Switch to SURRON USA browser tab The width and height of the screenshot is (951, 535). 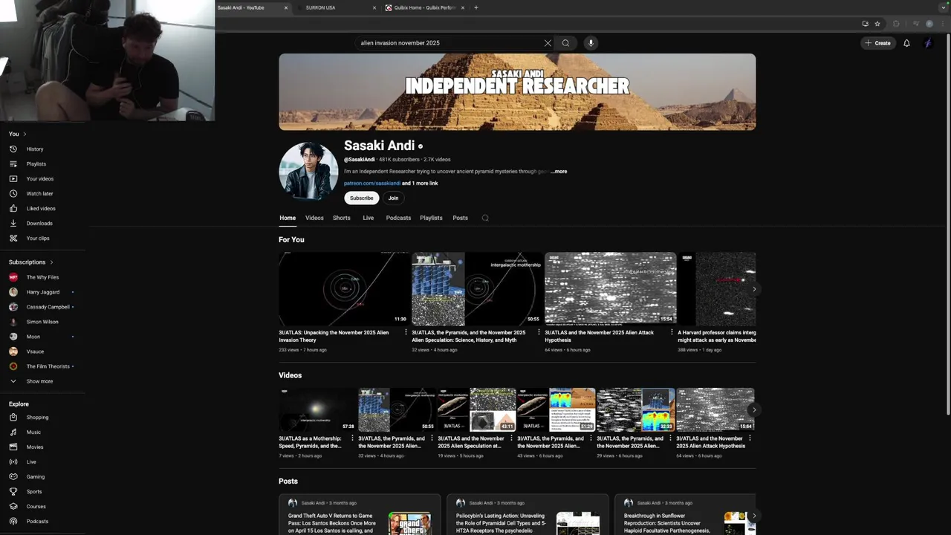[x=337, y=7]
